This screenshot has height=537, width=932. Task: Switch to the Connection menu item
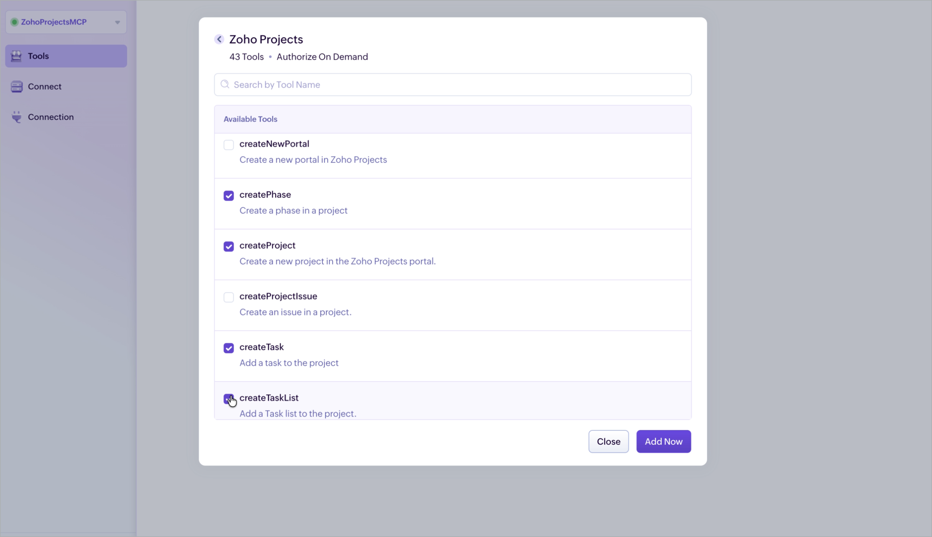point(51,117)
